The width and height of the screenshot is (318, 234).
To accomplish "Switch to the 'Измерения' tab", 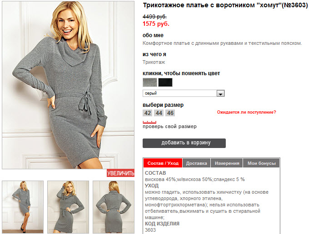I will tap(227, 163).
